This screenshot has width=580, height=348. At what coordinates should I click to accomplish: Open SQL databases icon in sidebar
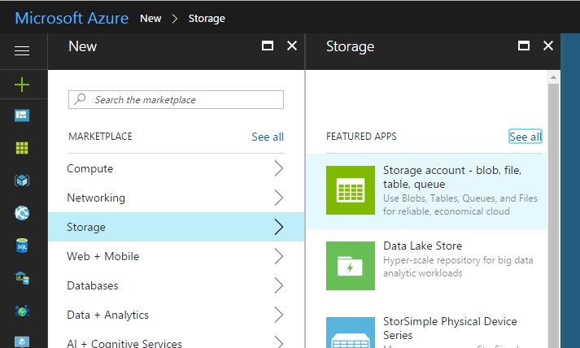point(22,246)
